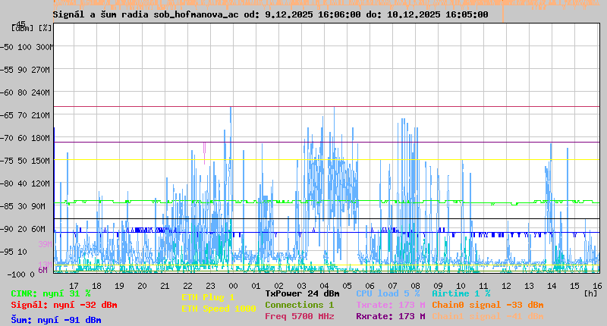
Task: Select the pink Txrate legend entry
Action: pos(390,305)
